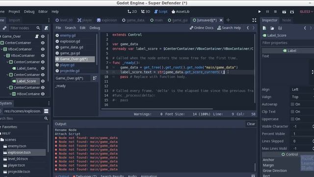Toggle alphabetical sort of methods list
314x177 pixels.
95,78
